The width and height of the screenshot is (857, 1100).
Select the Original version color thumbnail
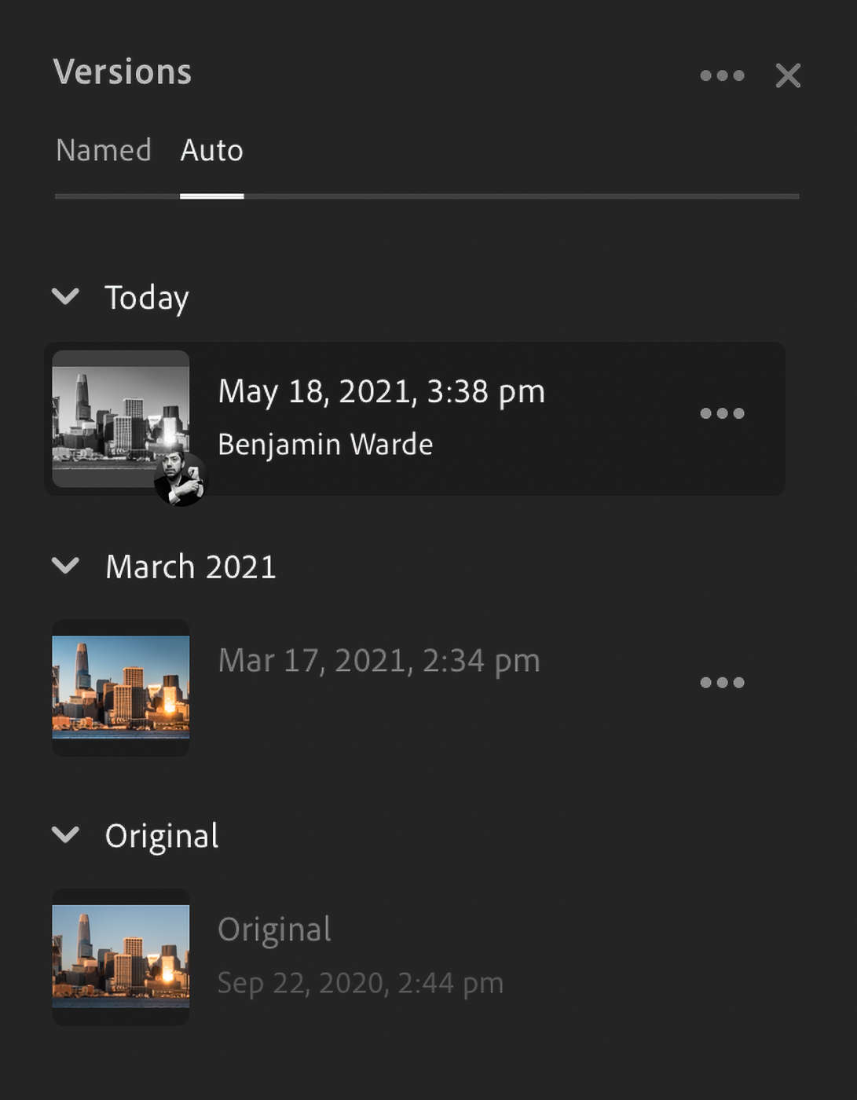coord(120,956)
